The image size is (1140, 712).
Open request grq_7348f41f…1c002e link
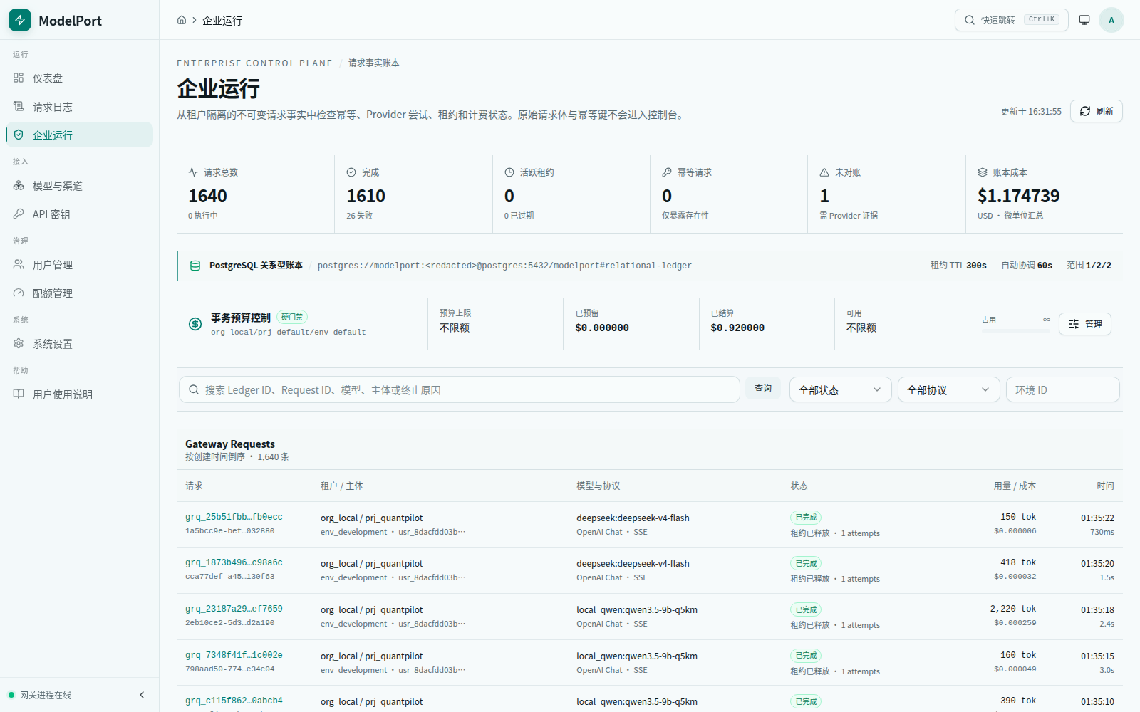[234, 655]
